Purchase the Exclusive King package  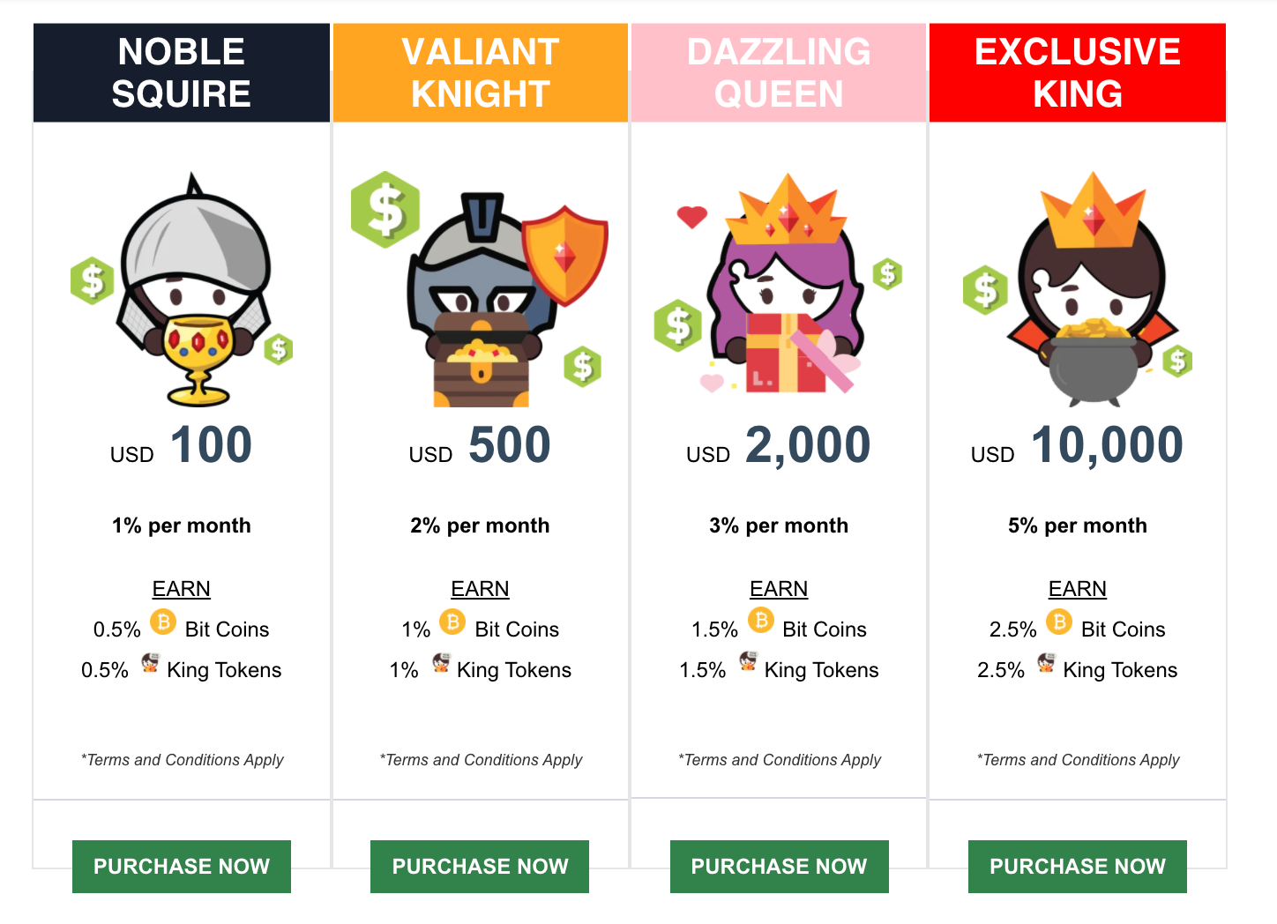tap(1078, 866)
